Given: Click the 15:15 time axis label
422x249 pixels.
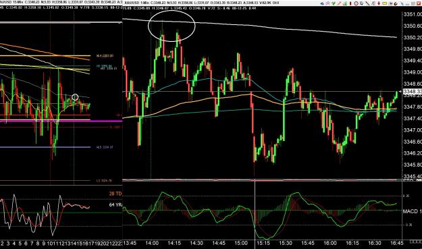Looking at the screenshot, I should [x=263, y=243].
